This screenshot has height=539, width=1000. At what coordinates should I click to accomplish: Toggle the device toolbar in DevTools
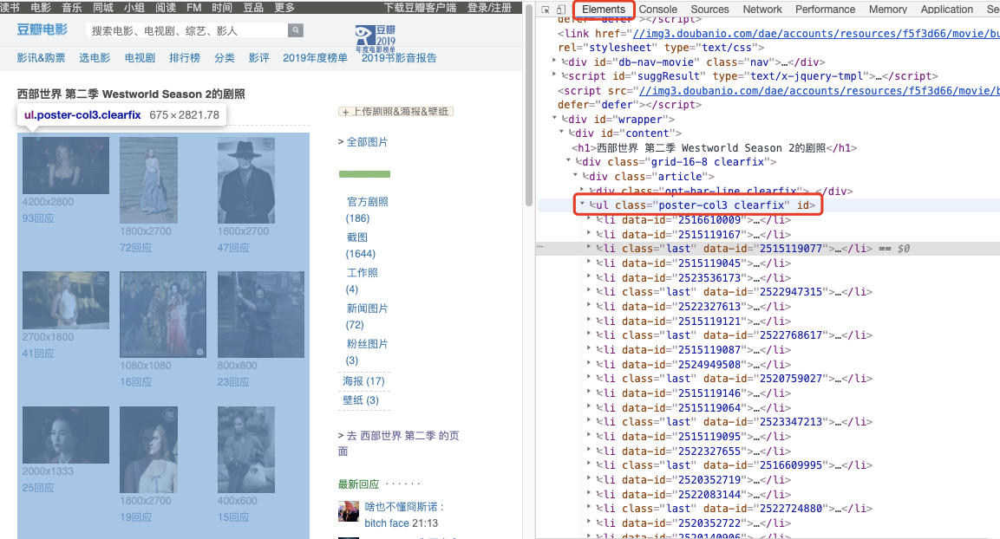tap(560, 9)
